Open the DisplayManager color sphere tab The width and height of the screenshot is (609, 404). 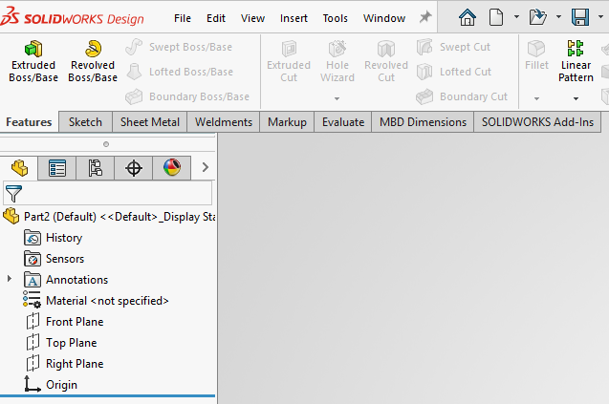(172, 168)
